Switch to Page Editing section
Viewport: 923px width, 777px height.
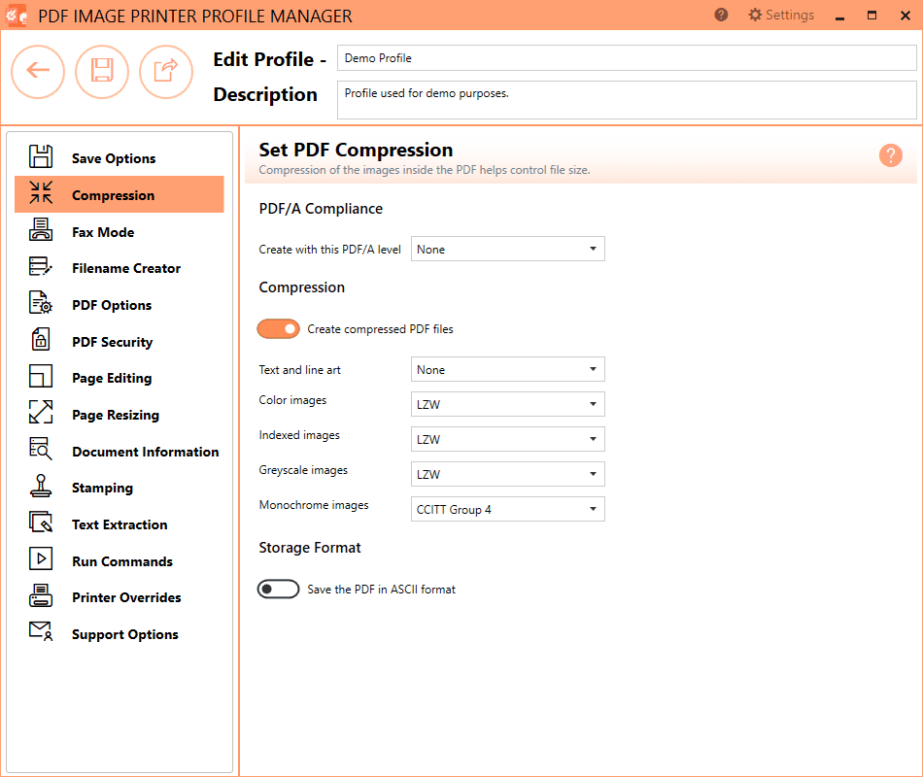tap(119, 378)
